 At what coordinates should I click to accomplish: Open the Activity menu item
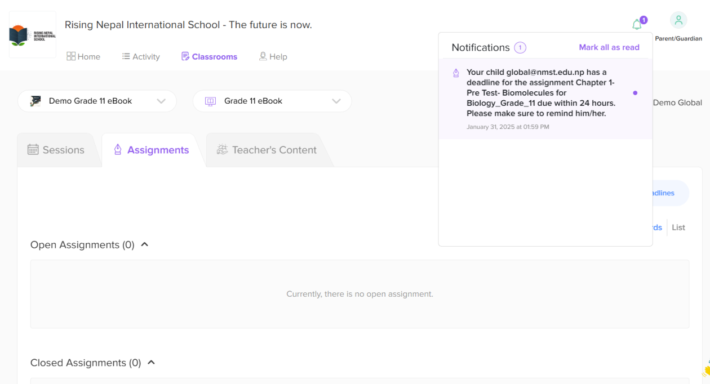[x=141, y=56]
